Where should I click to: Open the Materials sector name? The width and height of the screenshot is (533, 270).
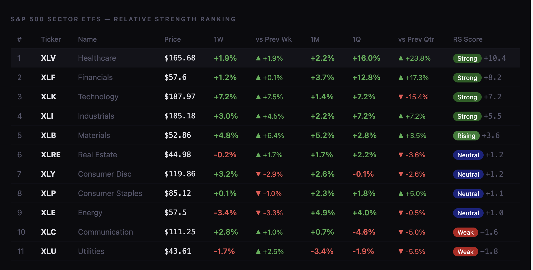coord(94,135)
